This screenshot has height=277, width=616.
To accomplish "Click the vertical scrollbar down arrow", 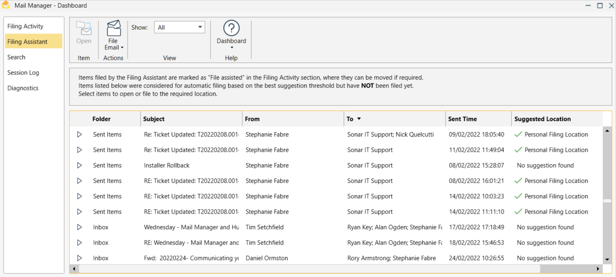I will 607,259.
